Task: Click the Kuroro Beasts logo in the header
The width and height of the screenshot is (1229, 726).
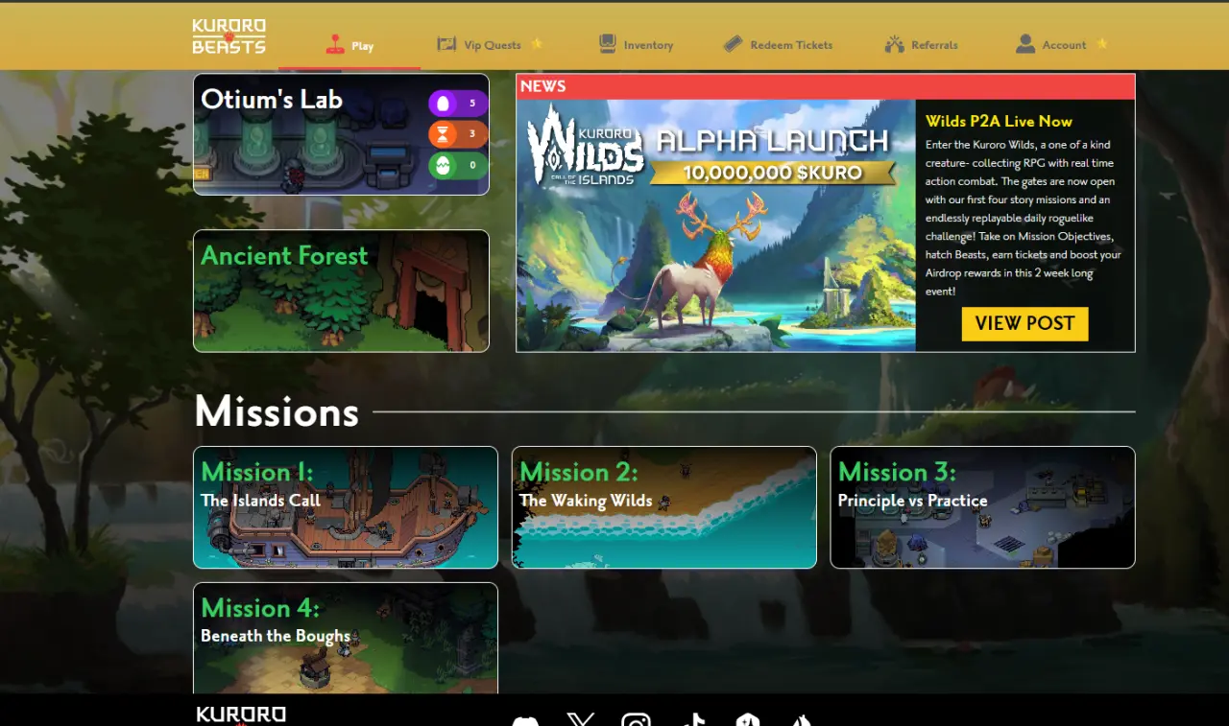Action: pyautogui.click(x=229, y=36)
